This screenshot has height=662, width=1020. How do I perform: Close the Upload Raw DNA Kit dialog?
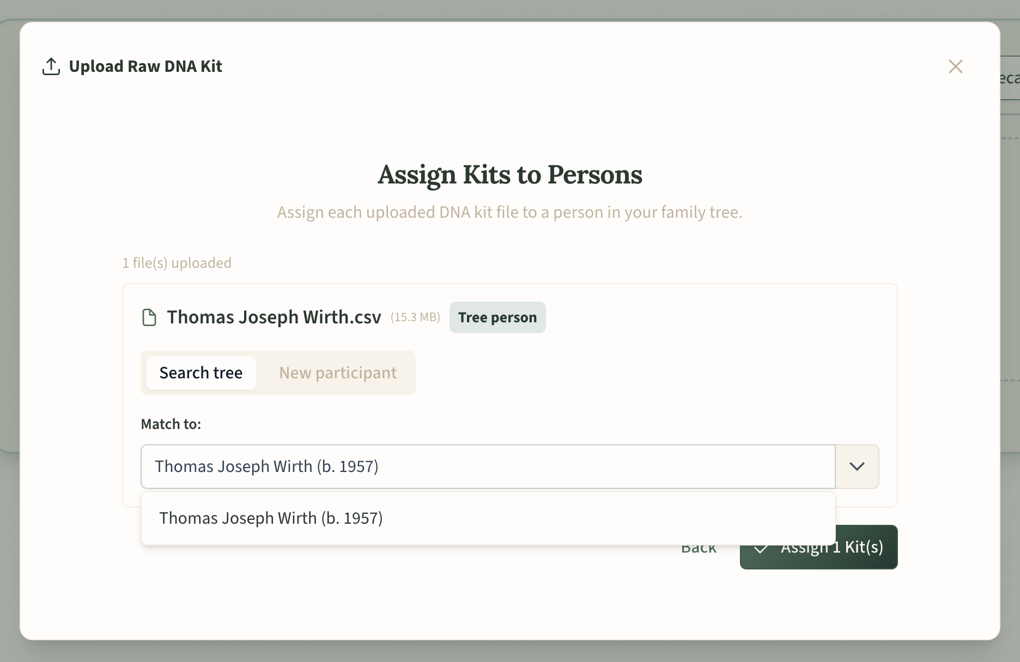coord(955,66)
